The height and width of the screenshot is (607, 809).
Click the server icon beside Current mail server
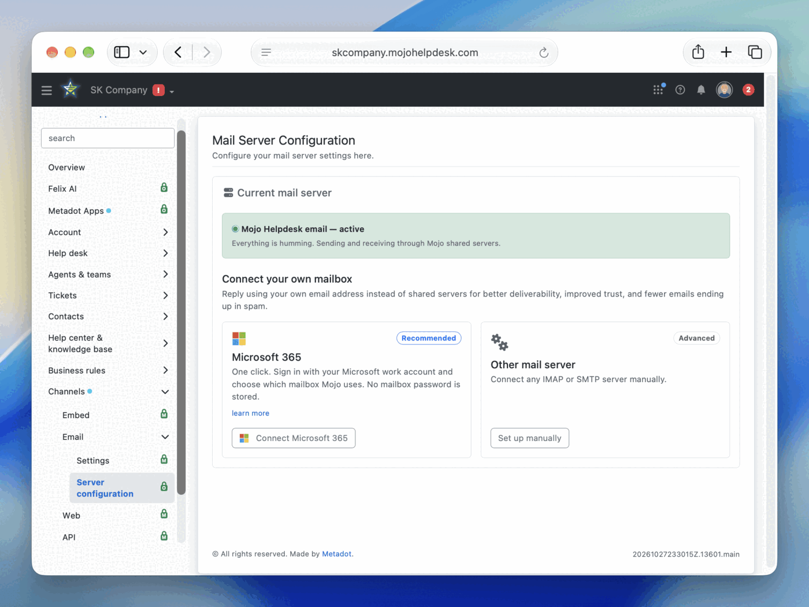tap(228, 193)
